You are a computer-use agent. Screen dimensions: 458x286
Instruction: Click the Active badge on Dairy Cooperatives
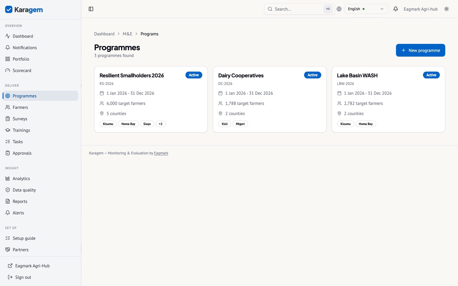pos(312,75)
